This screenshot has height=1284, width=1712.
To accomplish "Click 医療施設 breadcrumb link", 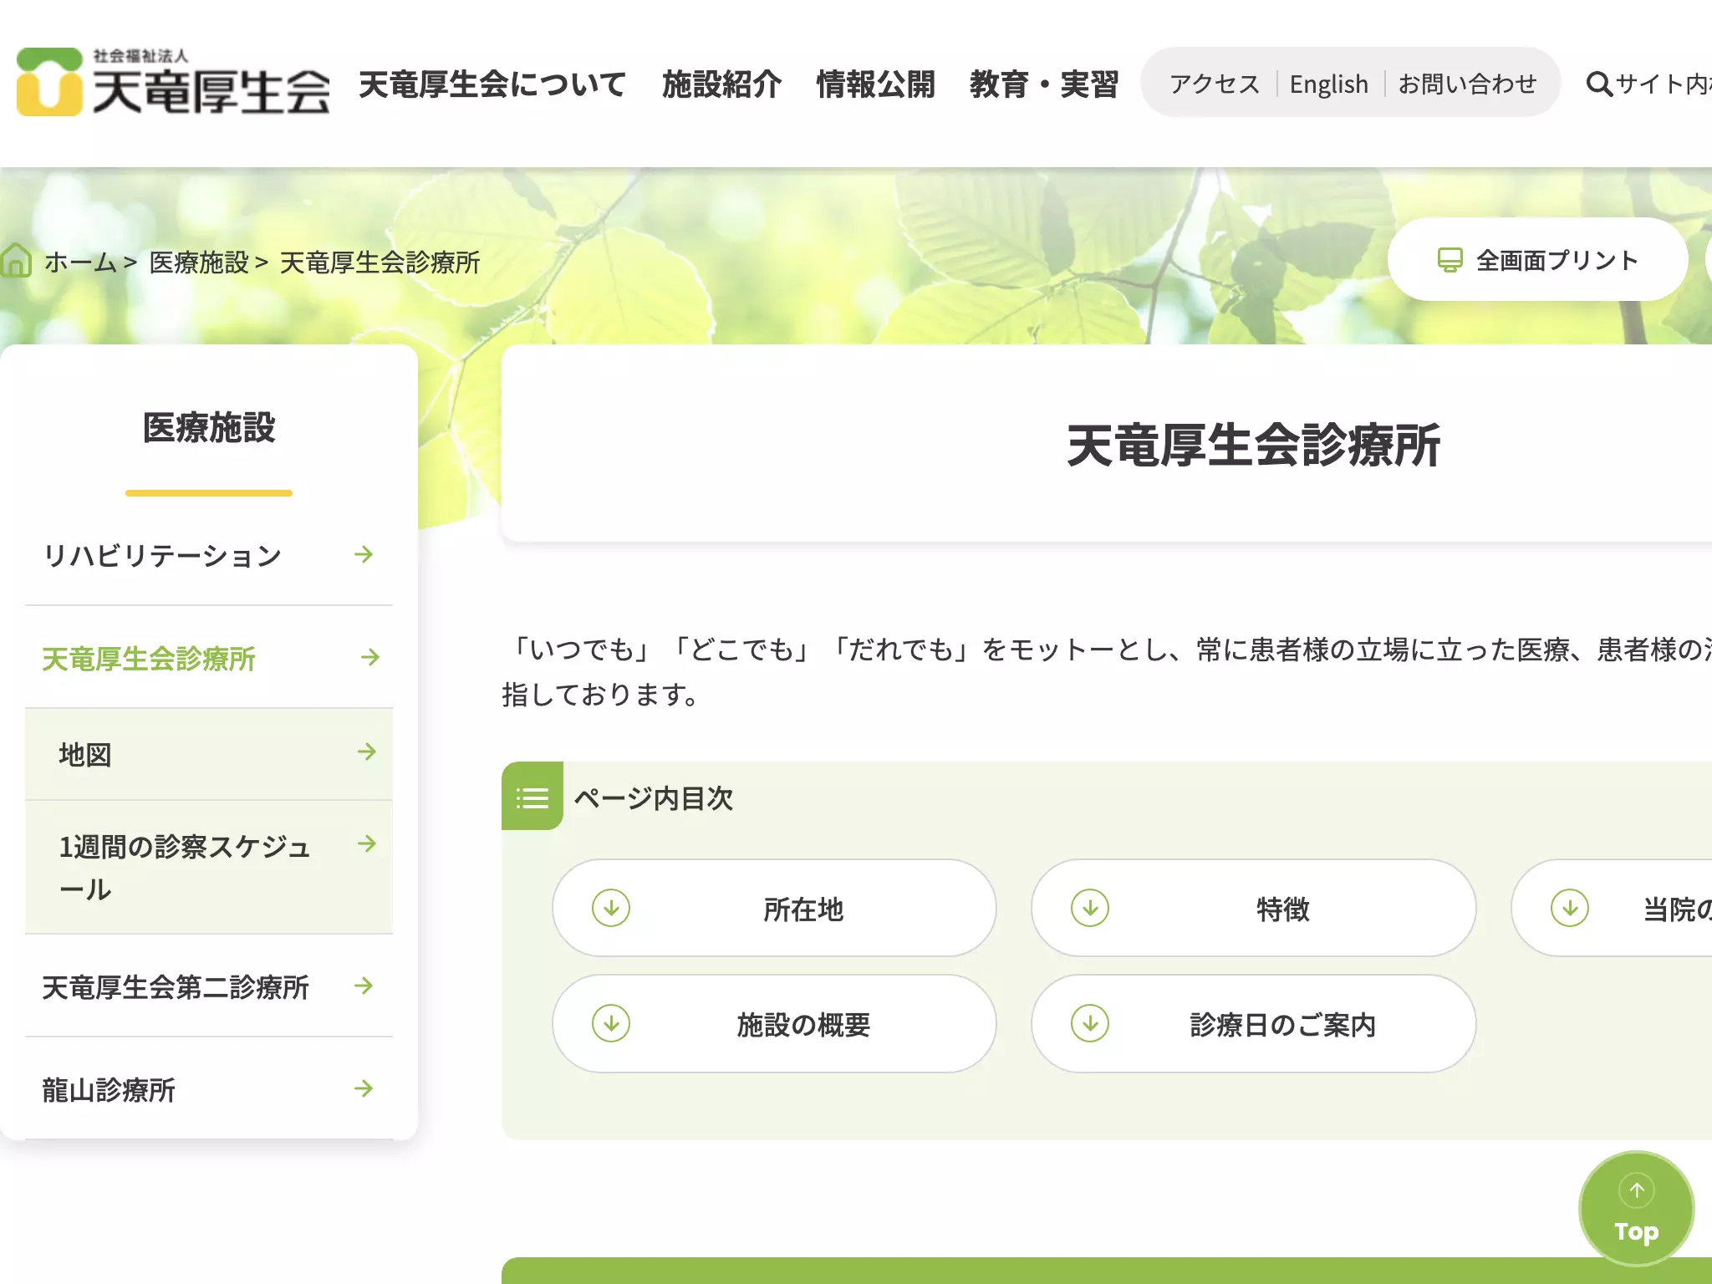I will 199,262.
